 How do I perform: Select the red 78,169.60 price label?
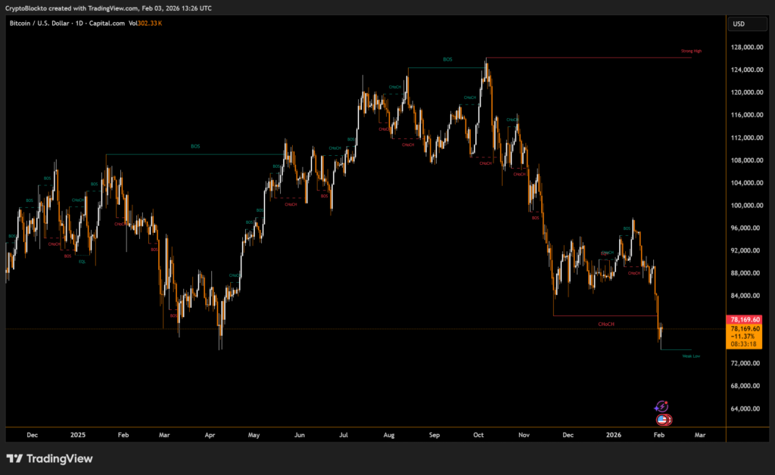tap(745, 320)
